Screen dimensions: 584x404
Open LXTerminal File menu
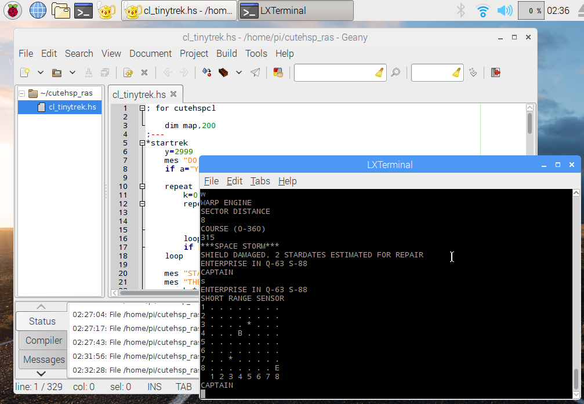click(211, 181)
